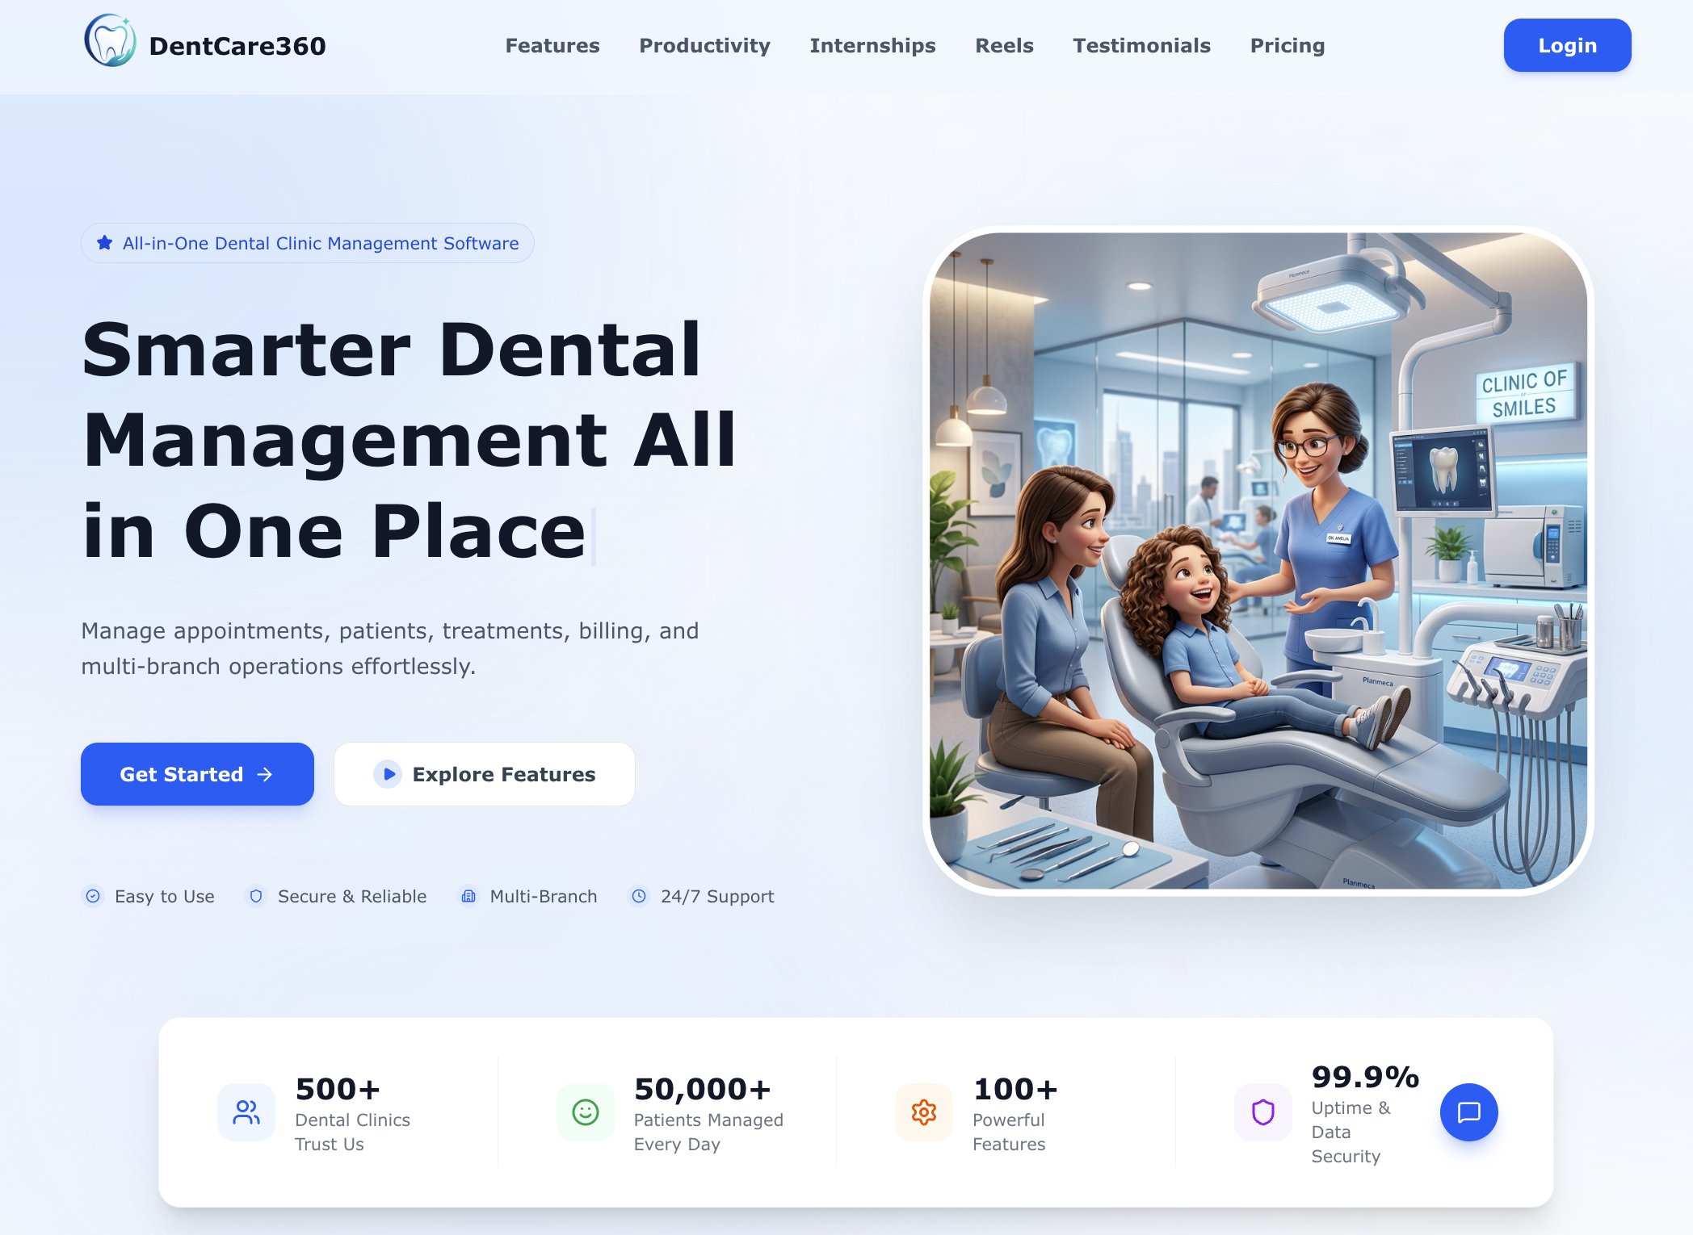Click the "99.9%" statistic
Image resolution: width=1693 pixels, height=1235 pixels.
pyautogui.click(x=1365, y=1077)
